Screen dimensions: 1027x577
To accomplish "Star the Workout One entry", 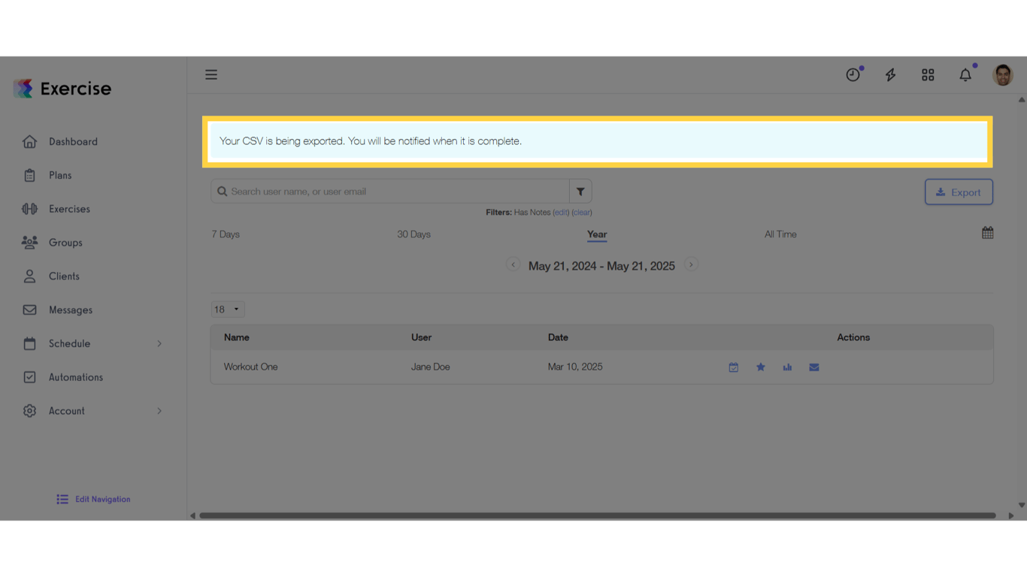I will click(760, 367).
